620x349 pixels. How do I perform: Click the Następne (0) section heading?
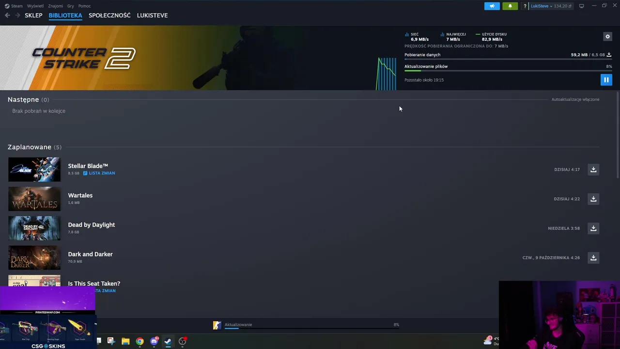(x=28, y=99)
